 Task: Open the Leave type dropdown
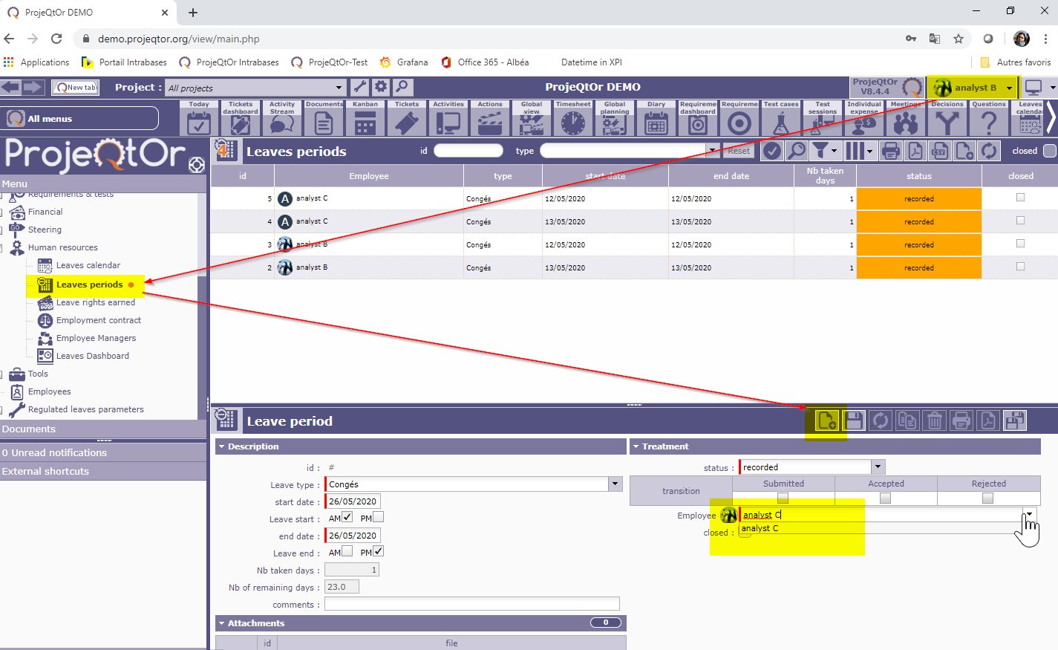tap(615, 484)
